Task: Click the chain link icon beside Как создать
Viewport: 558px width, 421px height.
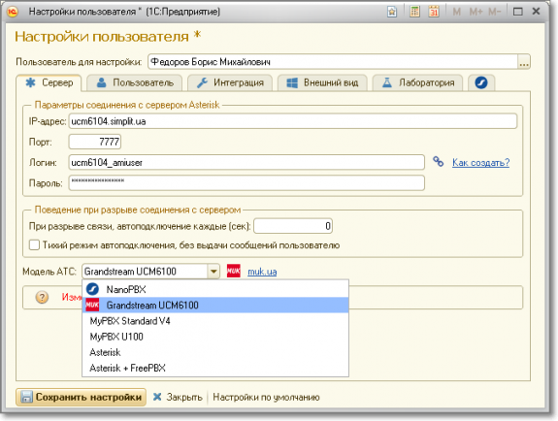Action: coord(438,162)
